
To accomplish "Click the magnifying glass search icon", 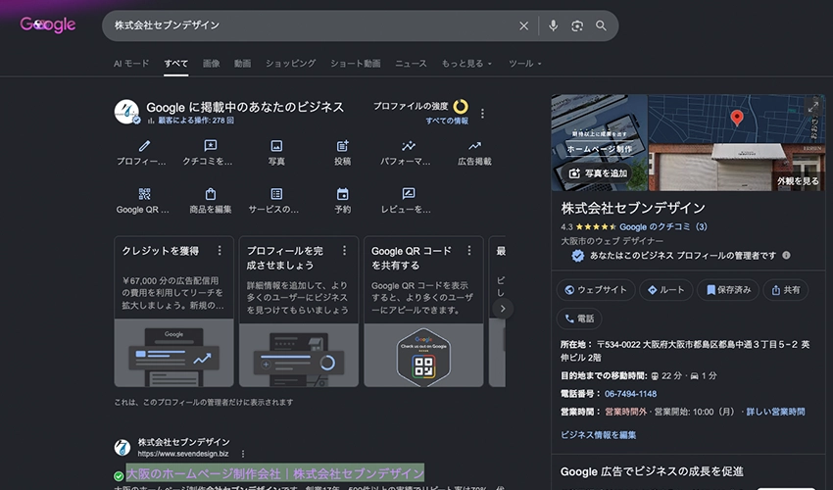I will pyautogui.click(x=601, y=25).
